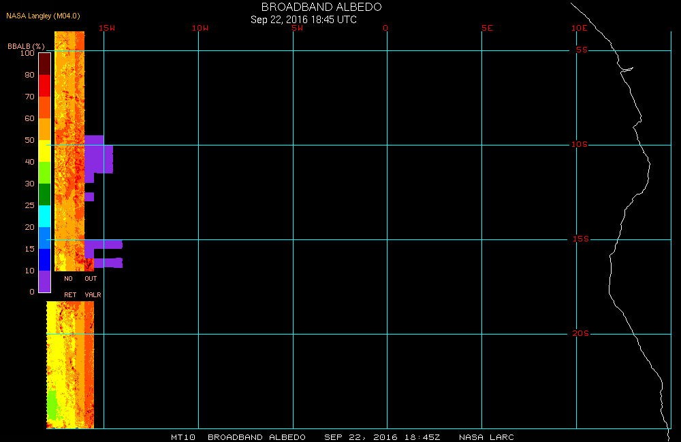Image resolution: width=681 pixels, height=442 pixels.
Task: Pick the light blue 15-20 legend swatch
Action: tap(45, 238)
